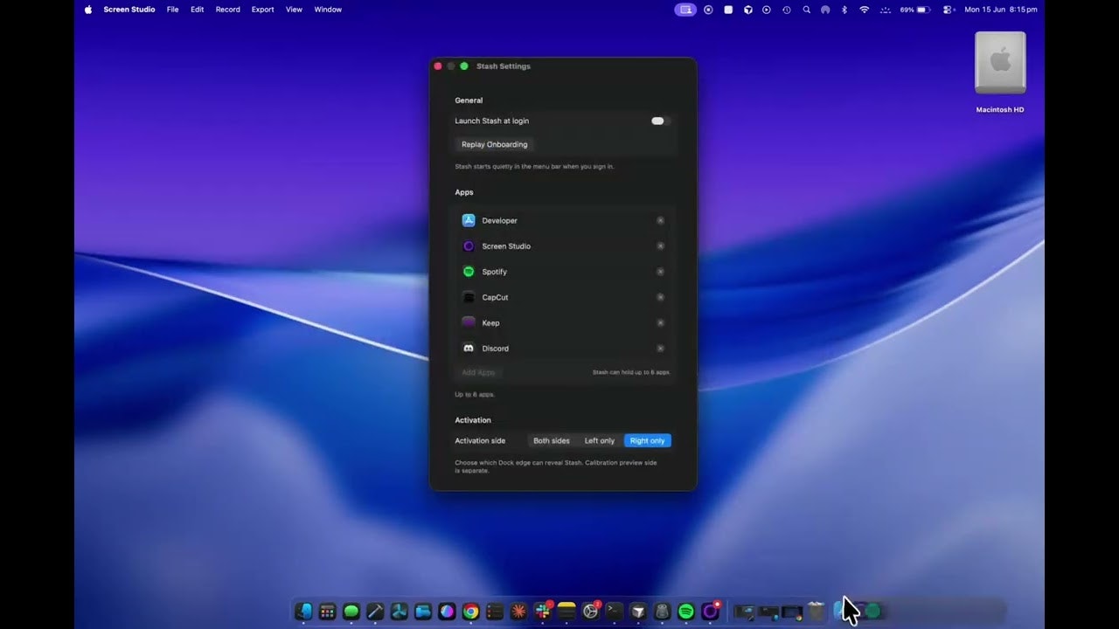Image resolution: width=1119 pixels, height=629 pixels.
Task: Open Slack from the Dock
Action: tap(543, 612)
